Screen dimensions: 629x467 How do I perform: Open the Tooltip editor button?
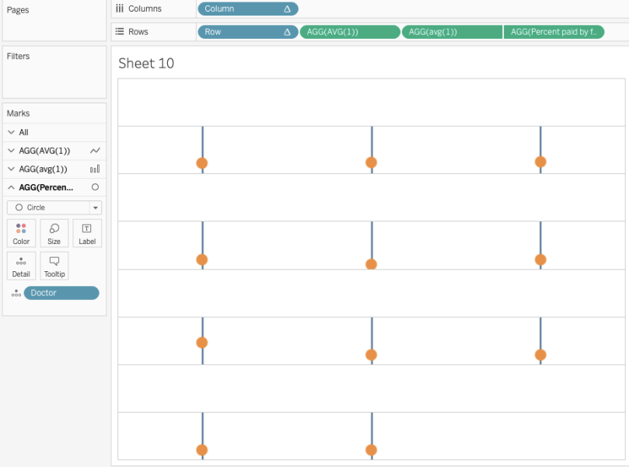tap(54, 266)
